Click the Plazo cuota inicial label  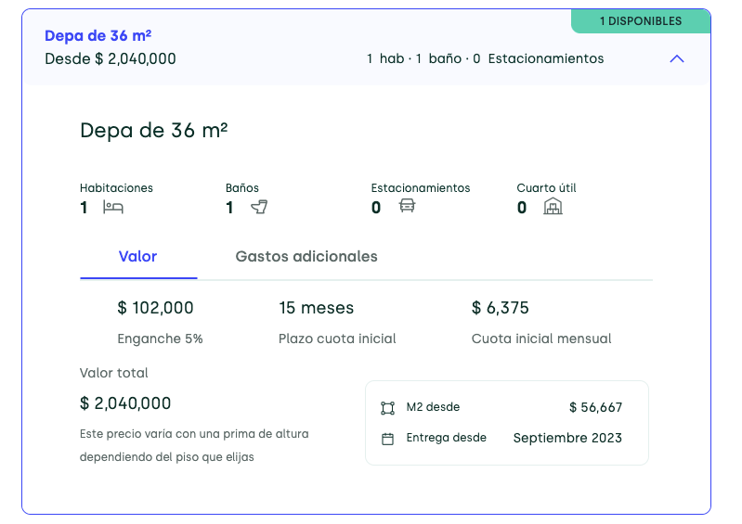pos(337,339)
